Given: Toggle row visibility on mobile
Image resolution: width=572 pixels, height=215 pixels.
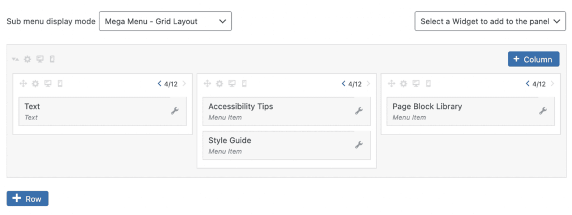Looking at the screenshot, I should [x=52, y=59].
